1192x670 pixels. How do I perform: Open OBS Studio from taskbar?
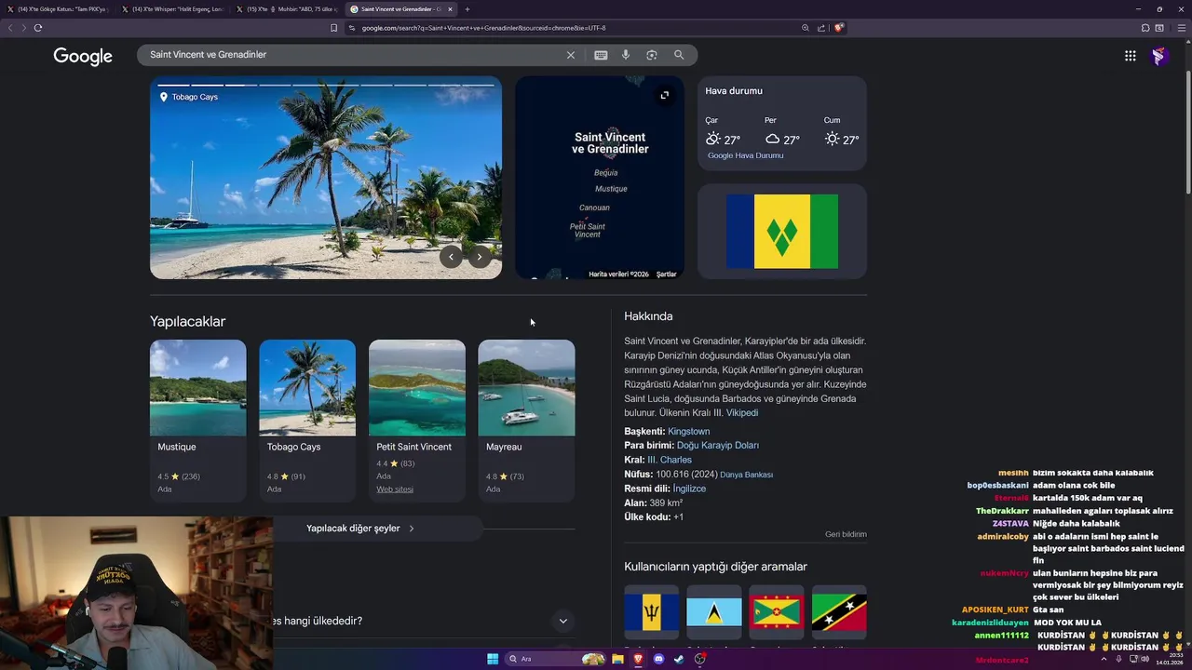[699, 659]
